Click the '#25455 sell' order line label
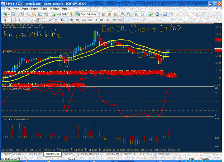The image size is (224, 162). (x=9, y=51)
